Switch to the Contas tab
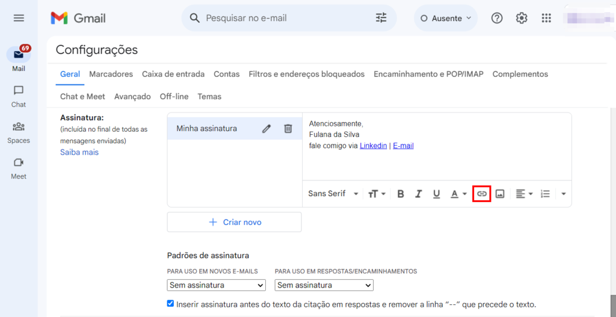 click(227, 74)
